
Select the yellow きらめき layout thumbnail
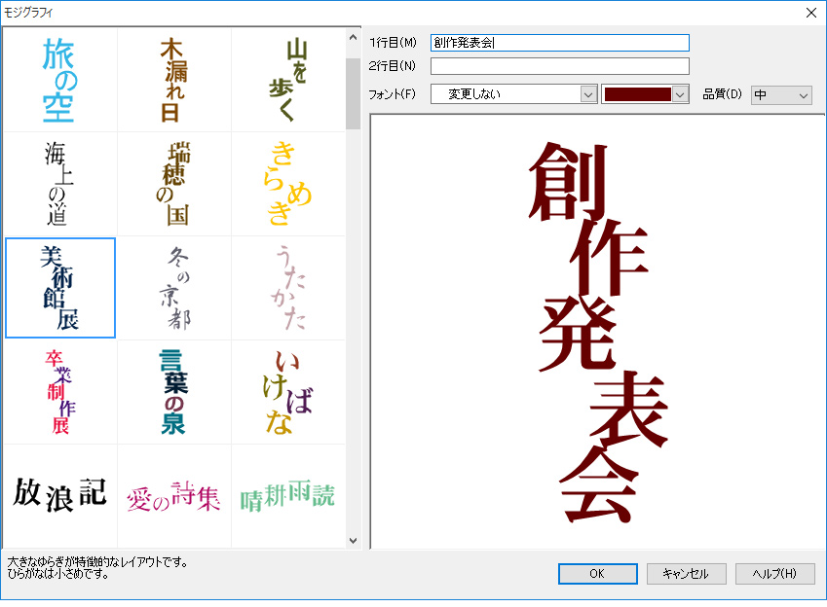point(286,184)
